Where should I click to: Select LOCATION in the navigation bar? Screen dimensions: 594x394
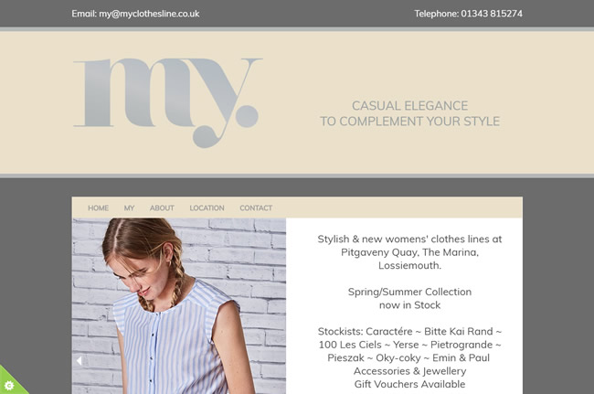207,208
